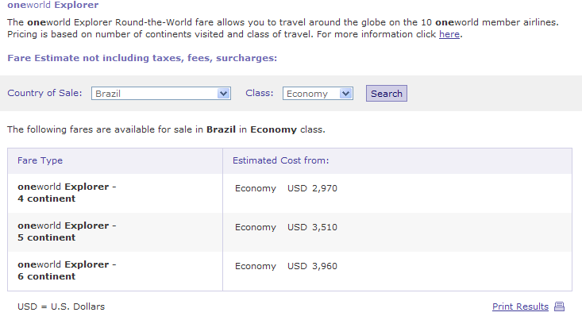Click the USD 2,970 price
582x320 pixels.
(x=312, y=188)
